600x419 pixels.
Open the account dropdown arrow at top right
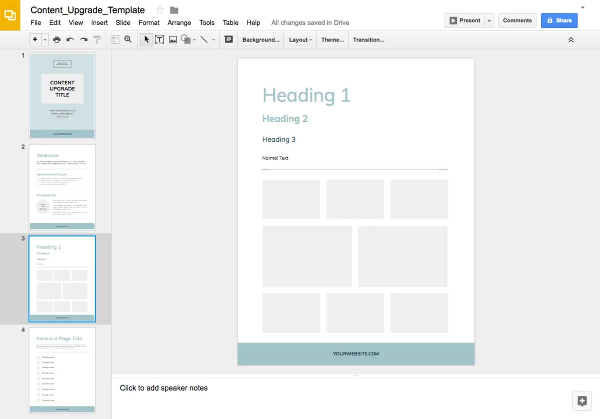click(x=583, y=8)
